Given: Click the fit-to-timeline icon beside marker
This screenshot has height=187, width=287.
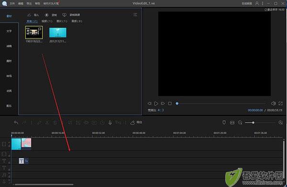Looking at the screenshot, I should pos(232,122).
